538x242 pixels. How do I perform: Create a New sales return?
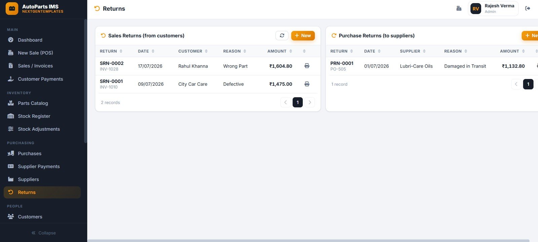[x=303, y=36]
